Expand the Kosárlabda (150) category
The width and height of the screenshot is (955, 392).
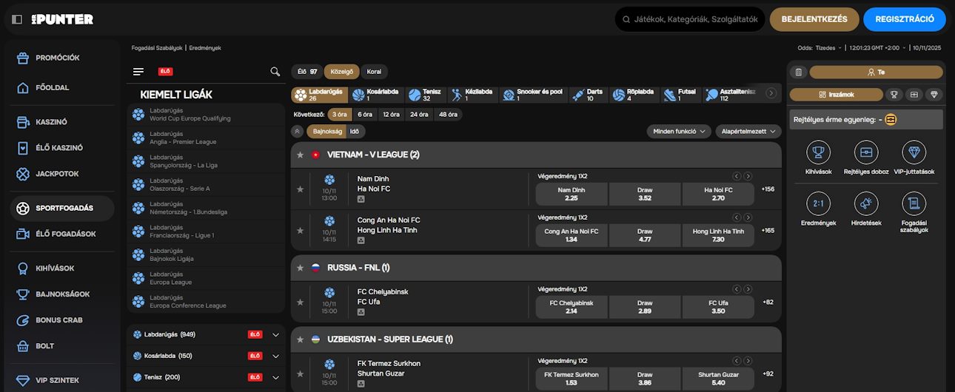(x=275, y=356)
